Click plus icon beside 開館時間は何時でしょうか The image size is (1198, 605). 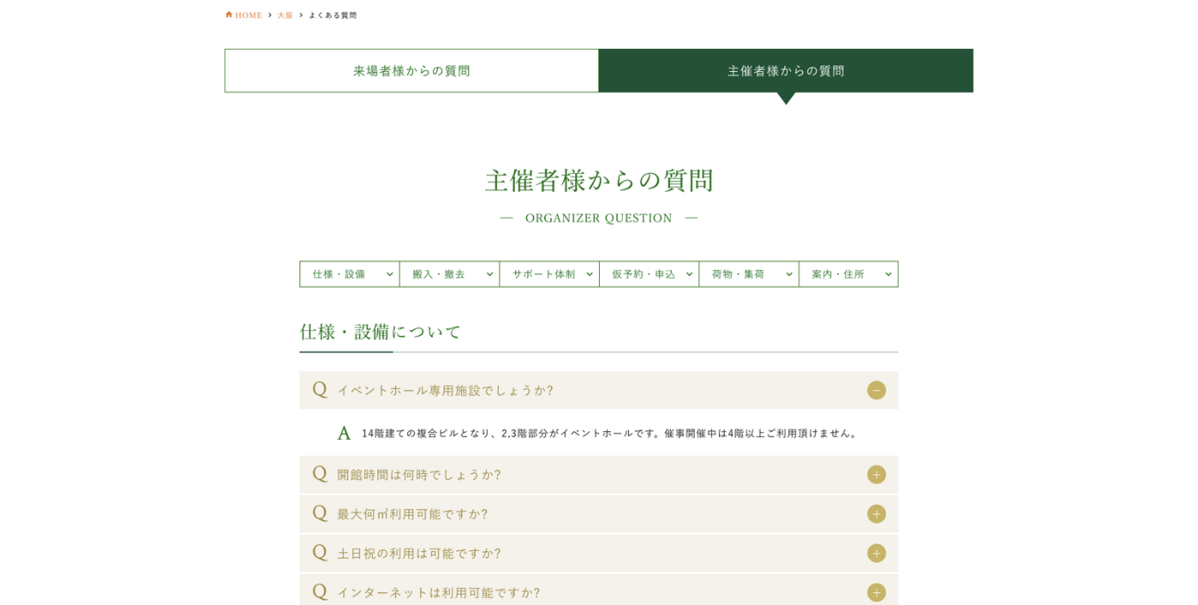(875, 474)
